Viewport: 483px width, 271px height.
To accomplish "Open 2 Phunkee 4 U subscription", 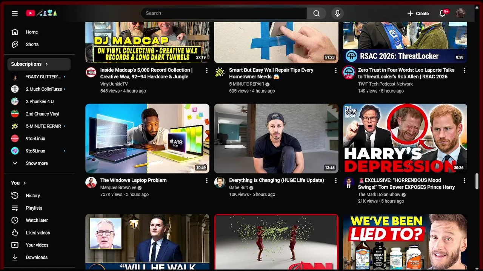I will [x=39, y=102].
